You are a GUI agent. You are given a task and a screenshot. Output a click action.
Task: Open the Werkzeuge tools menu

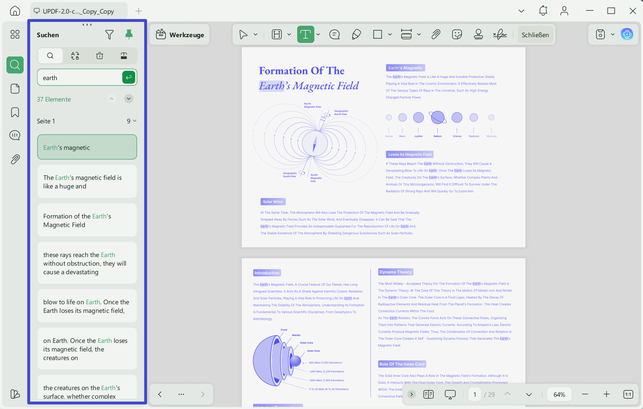pos(180,35)
